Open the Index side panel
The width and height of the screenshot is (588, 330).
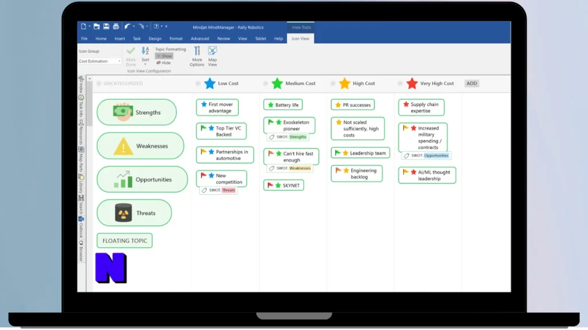coord(81,85)
